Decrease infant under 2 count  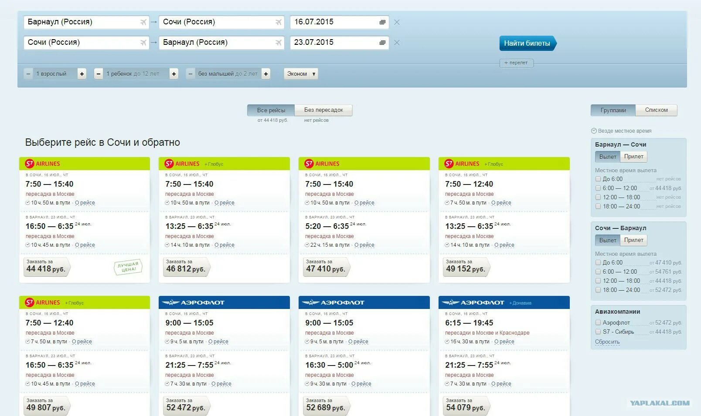pos(191,74)
